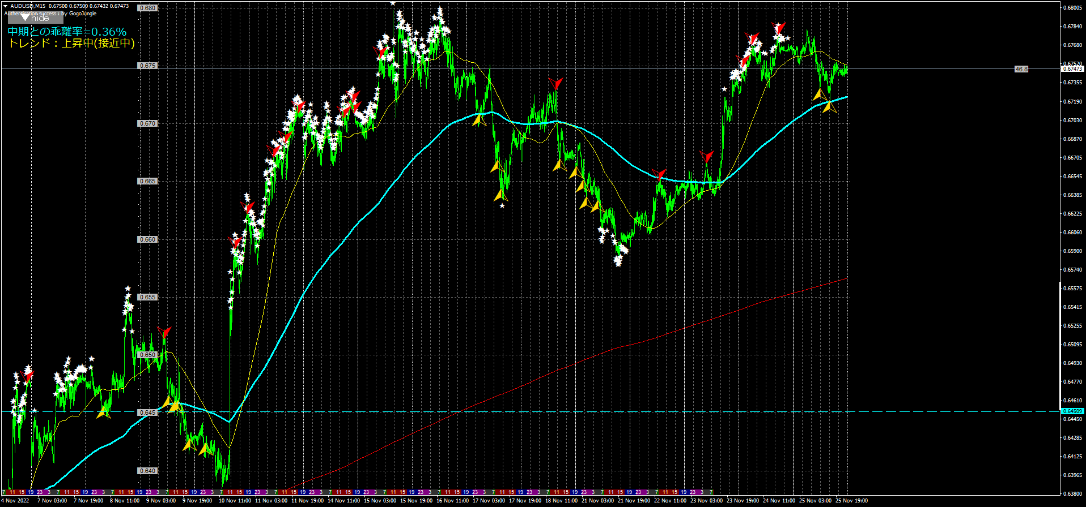Select the cyan 0.36% deviation rate text
The image size is (1086, 507).
click(67, 32)
